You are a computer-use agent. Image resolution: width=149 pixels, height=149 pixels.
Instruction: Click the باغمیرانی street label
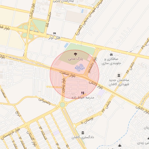[45, 102]
